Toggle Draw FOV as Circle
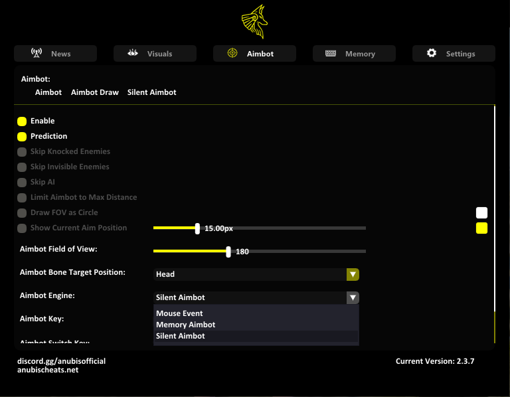This screenshot has height=397, width=510. (x=22, y=213)
